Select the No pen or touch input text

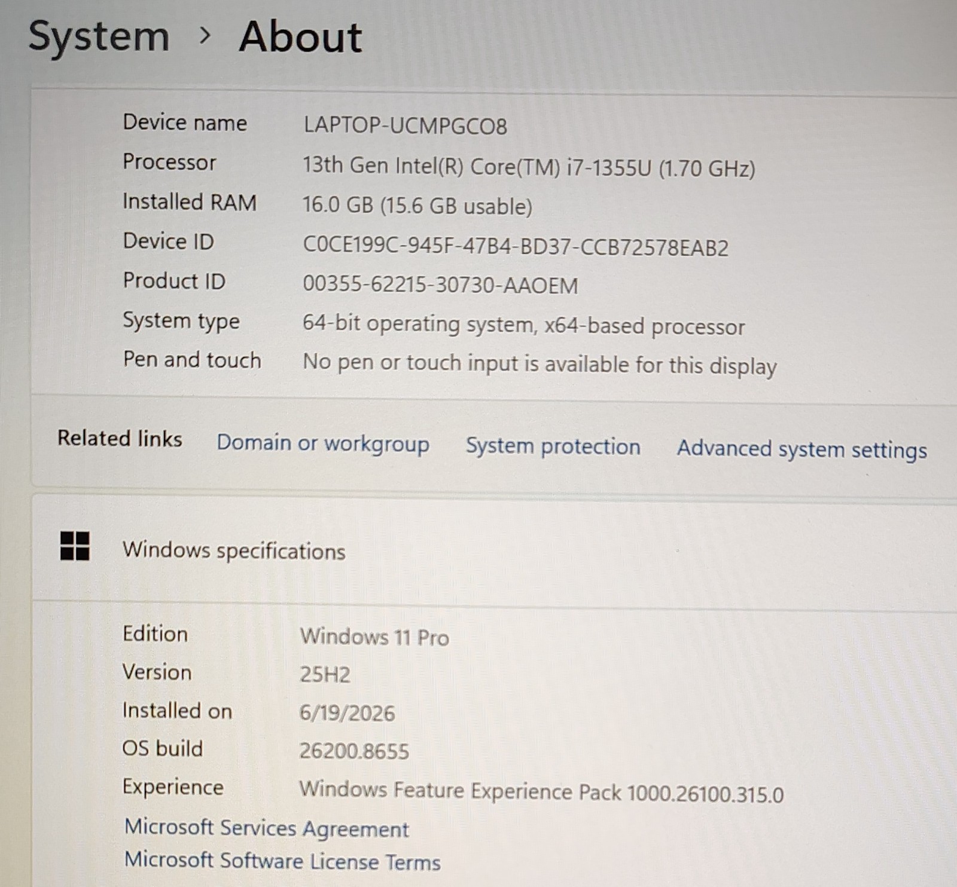coord(540,364)
